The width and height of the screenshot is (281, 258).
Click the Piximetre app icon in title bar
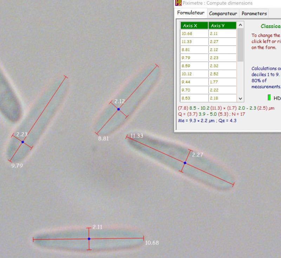click(178, 3)
